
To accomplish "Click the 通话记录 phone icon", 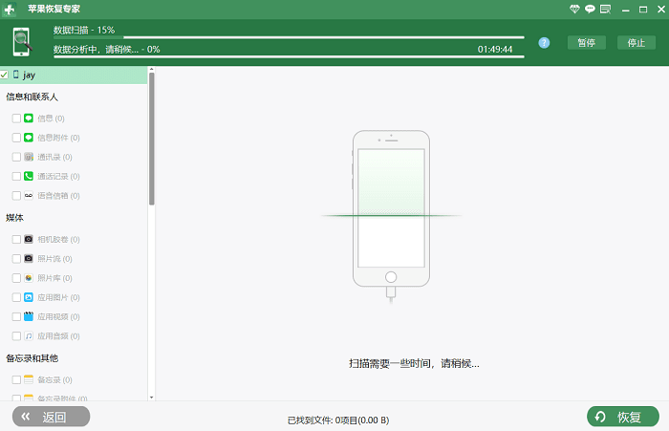I will click(x=29, y=176).
